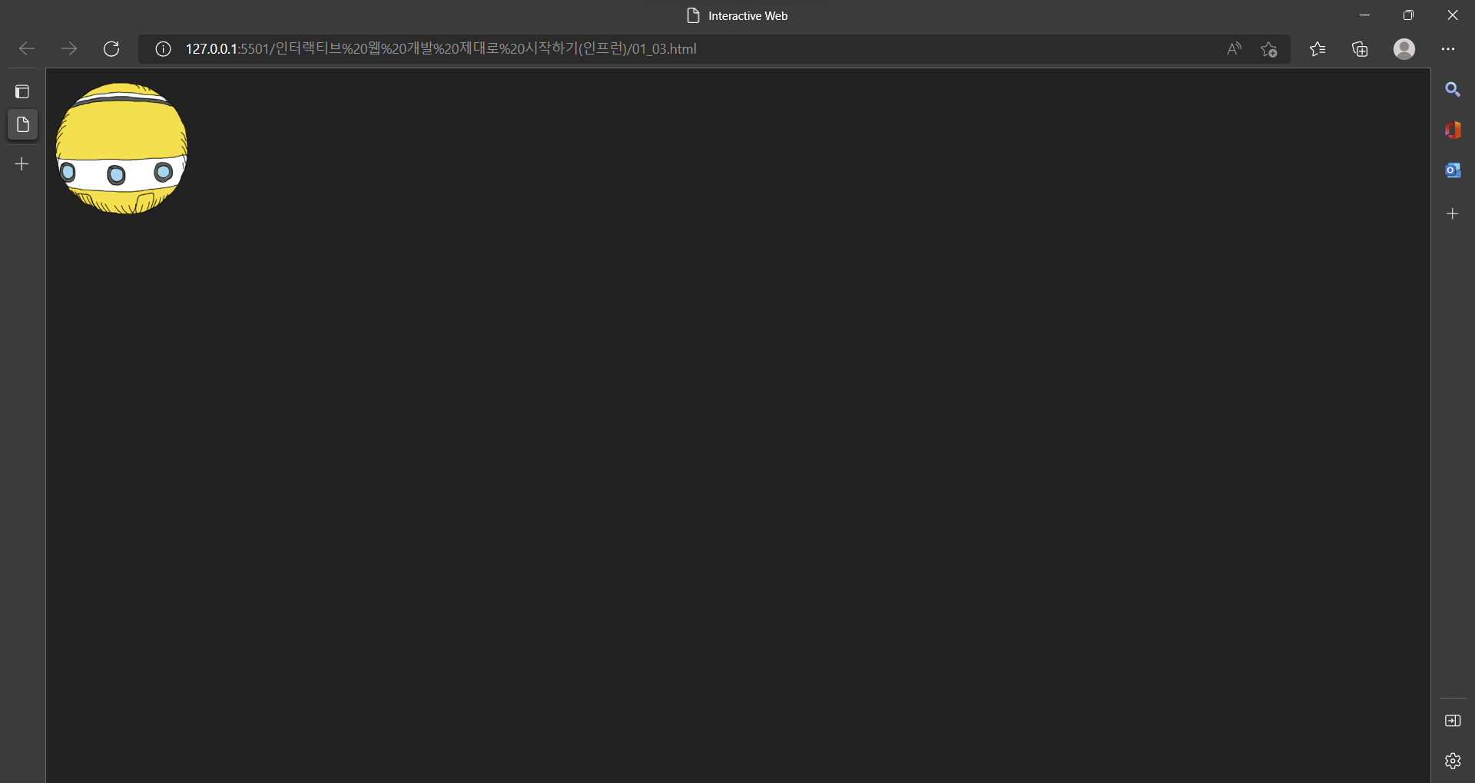The image size is (1475, 783).
Task: View site information for 127.0.0.1
Action: (163, 49)
